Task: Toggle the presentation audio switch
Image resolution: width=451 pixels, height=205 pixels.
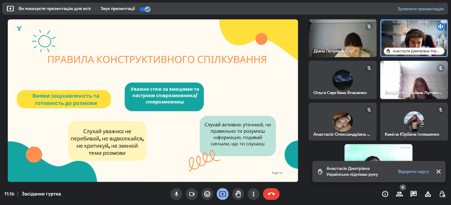Action: click(x=145, y=9)
